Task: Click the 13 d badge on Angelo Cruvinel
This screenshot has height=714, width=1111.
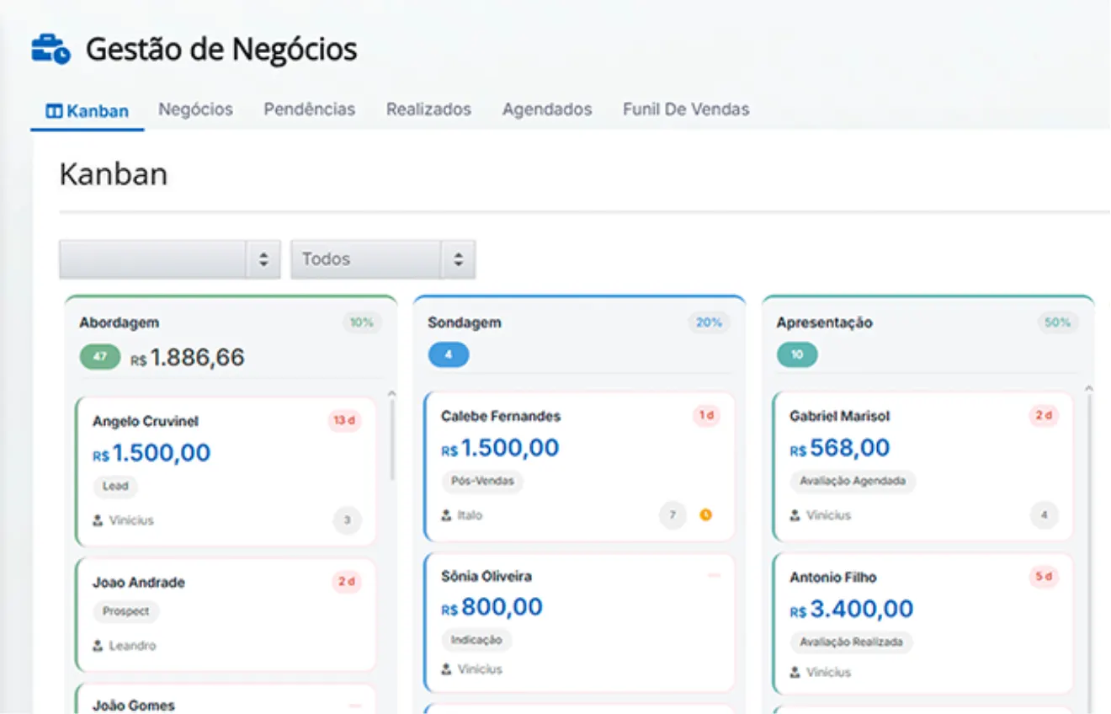Action: point(344,421)
